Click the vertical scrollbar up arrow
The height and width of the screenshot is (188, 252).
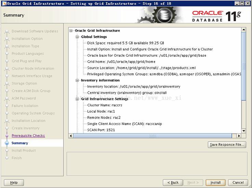click(x=244, y=30)
